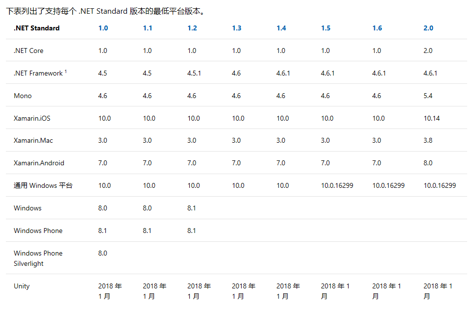Click the intro sentence above the table

pos(106,11)
